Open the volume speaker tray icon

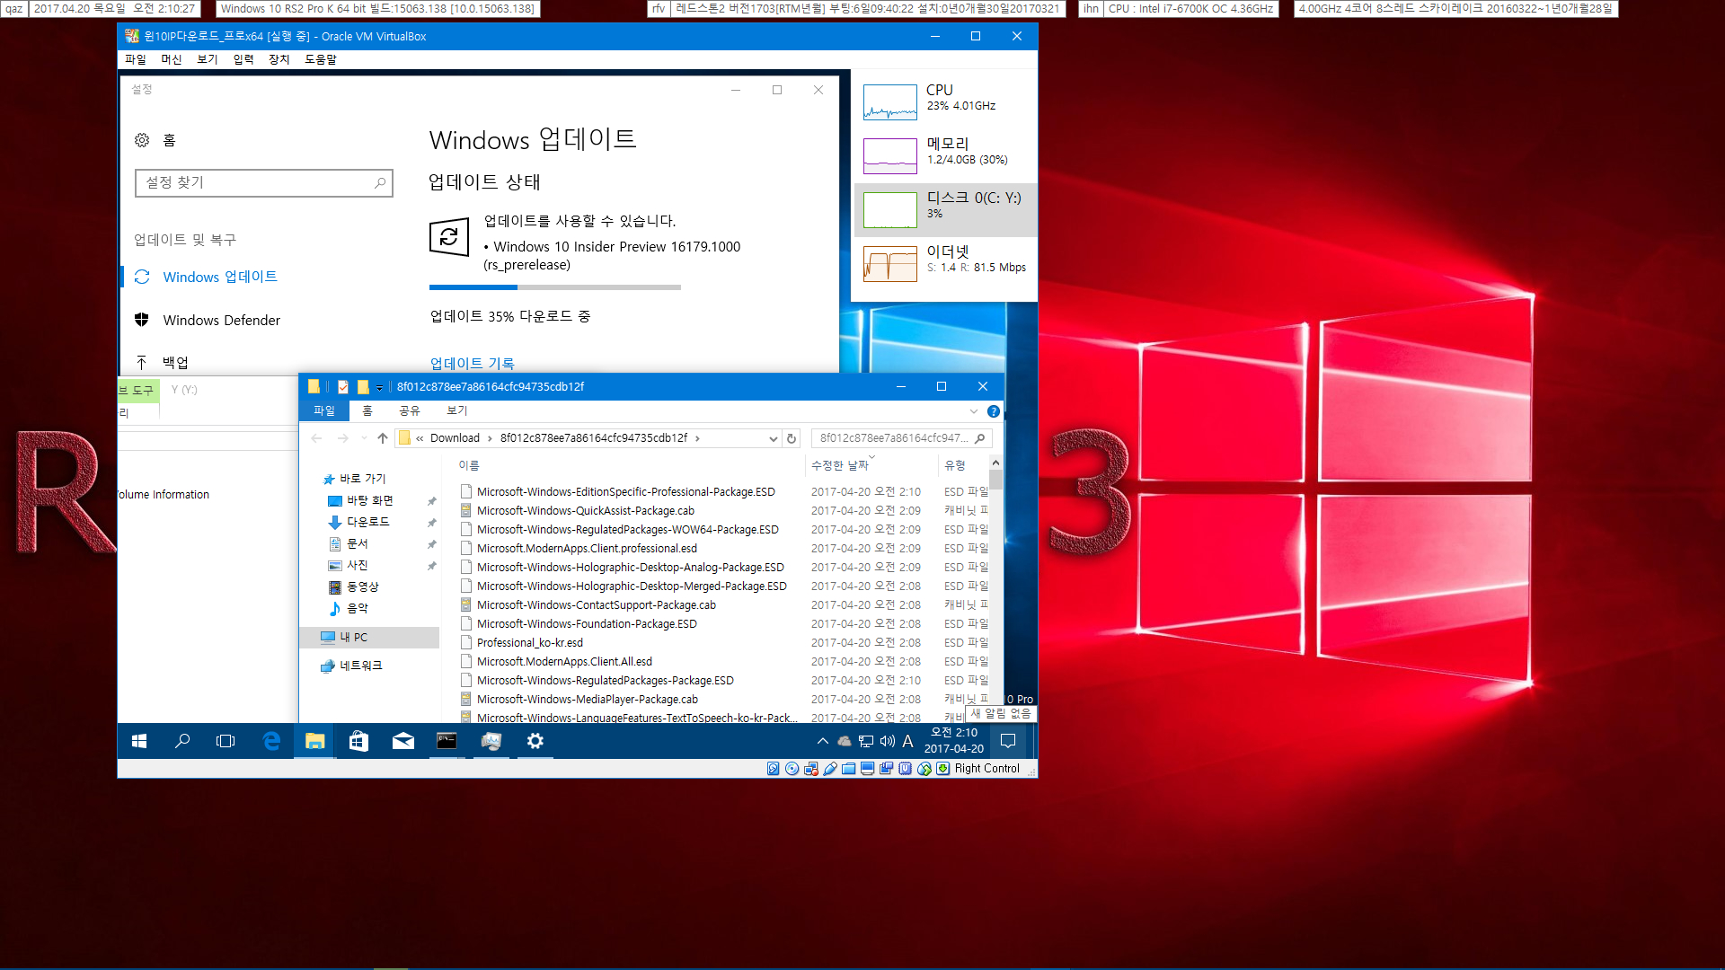[888, 741]
